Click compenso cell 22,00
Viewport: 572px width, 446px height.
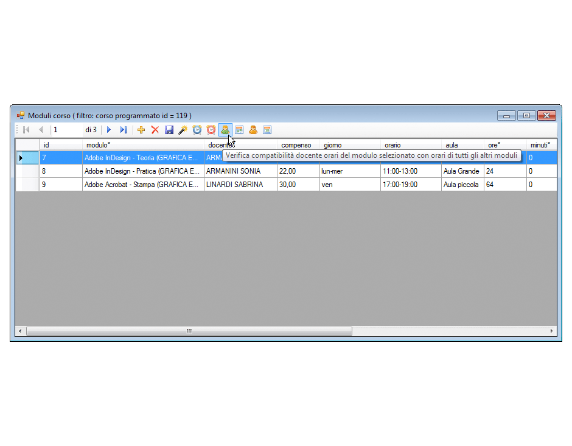[298, 171]
